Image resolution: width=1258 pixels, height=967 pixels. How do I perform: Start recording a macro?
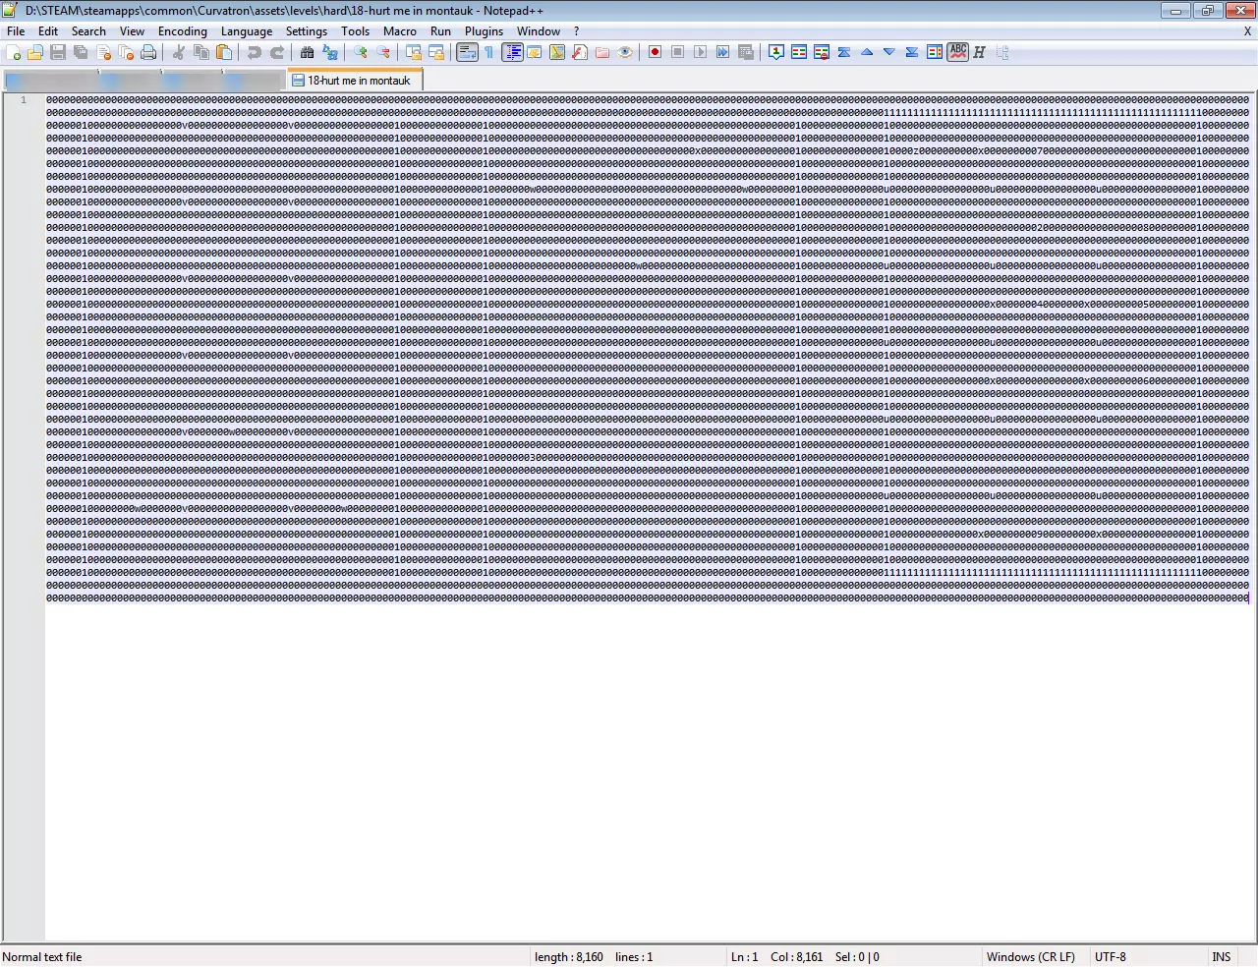(656, 52)
